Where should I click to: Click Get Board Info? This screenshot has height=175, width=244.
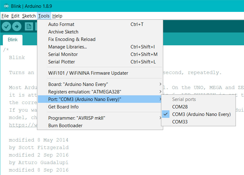click(x=100, y=107)
